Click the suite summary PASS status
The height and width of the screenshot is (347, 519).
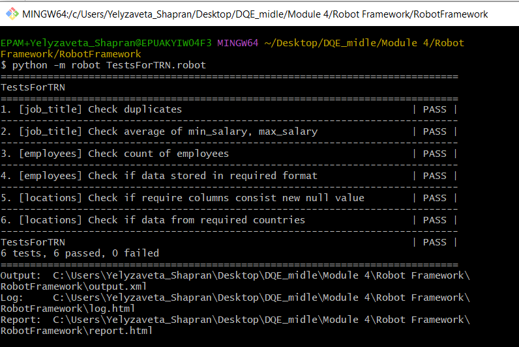pyautogui.click(x=435, y=242)
